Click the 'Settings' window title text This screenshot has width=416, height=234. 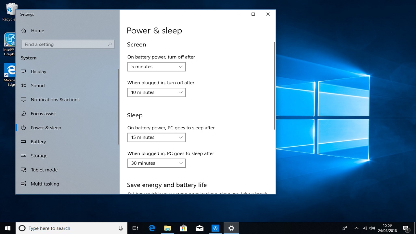coord(27,14)
